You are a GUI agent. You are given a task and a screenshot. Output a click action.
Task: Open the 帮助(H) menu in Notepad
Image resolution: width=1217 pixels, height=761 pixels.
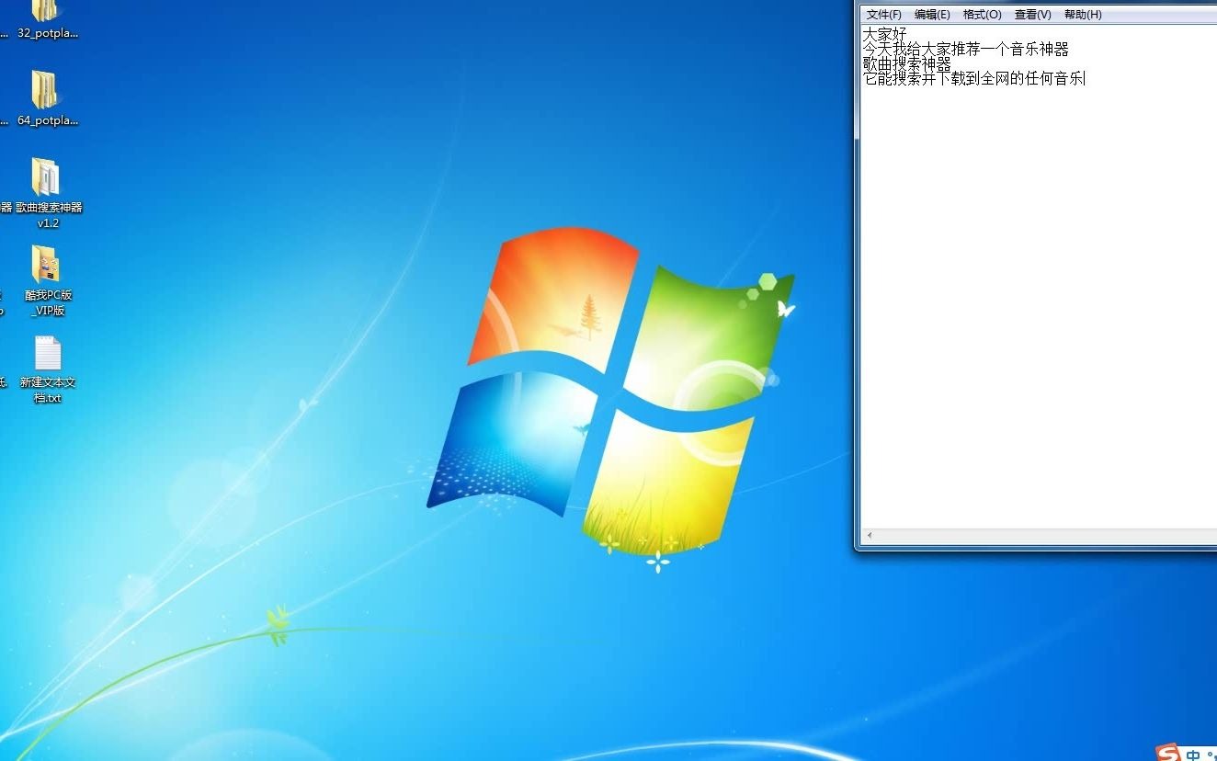click(1082, 15)
